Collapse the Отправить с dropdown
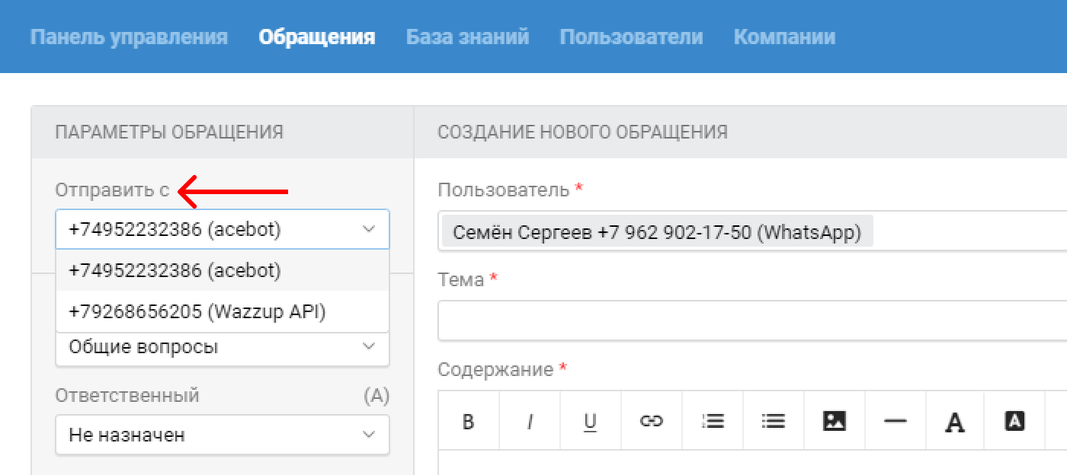Image resolution: width=1067 pixels, height=475 pixels. 223,229
